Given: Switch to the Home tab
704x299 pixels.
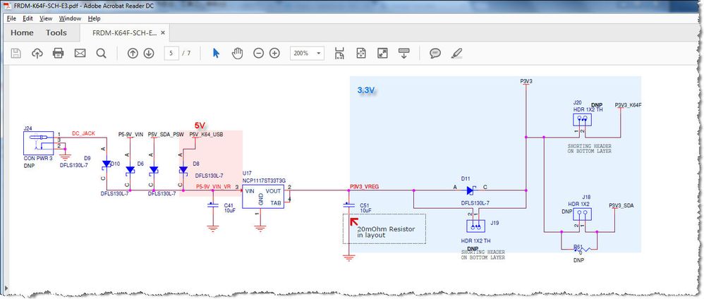Looking at the screenshot, I should (22, 32).
